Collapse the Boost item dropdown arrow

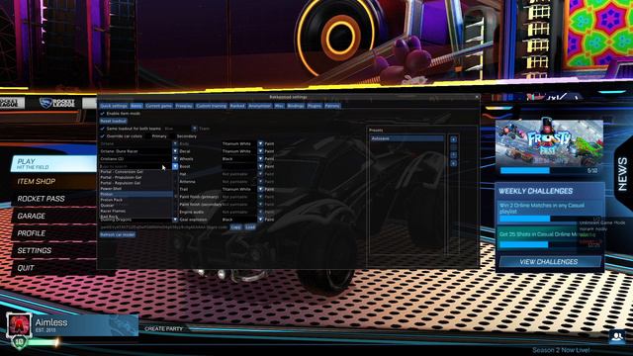point(175,166)
